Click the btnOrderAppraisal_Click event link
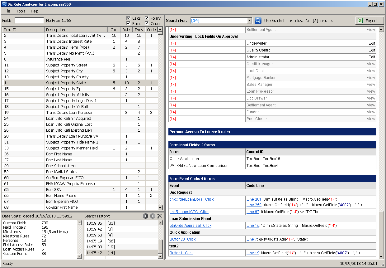This screenshot has height=268, width=386. click(190, 225)
